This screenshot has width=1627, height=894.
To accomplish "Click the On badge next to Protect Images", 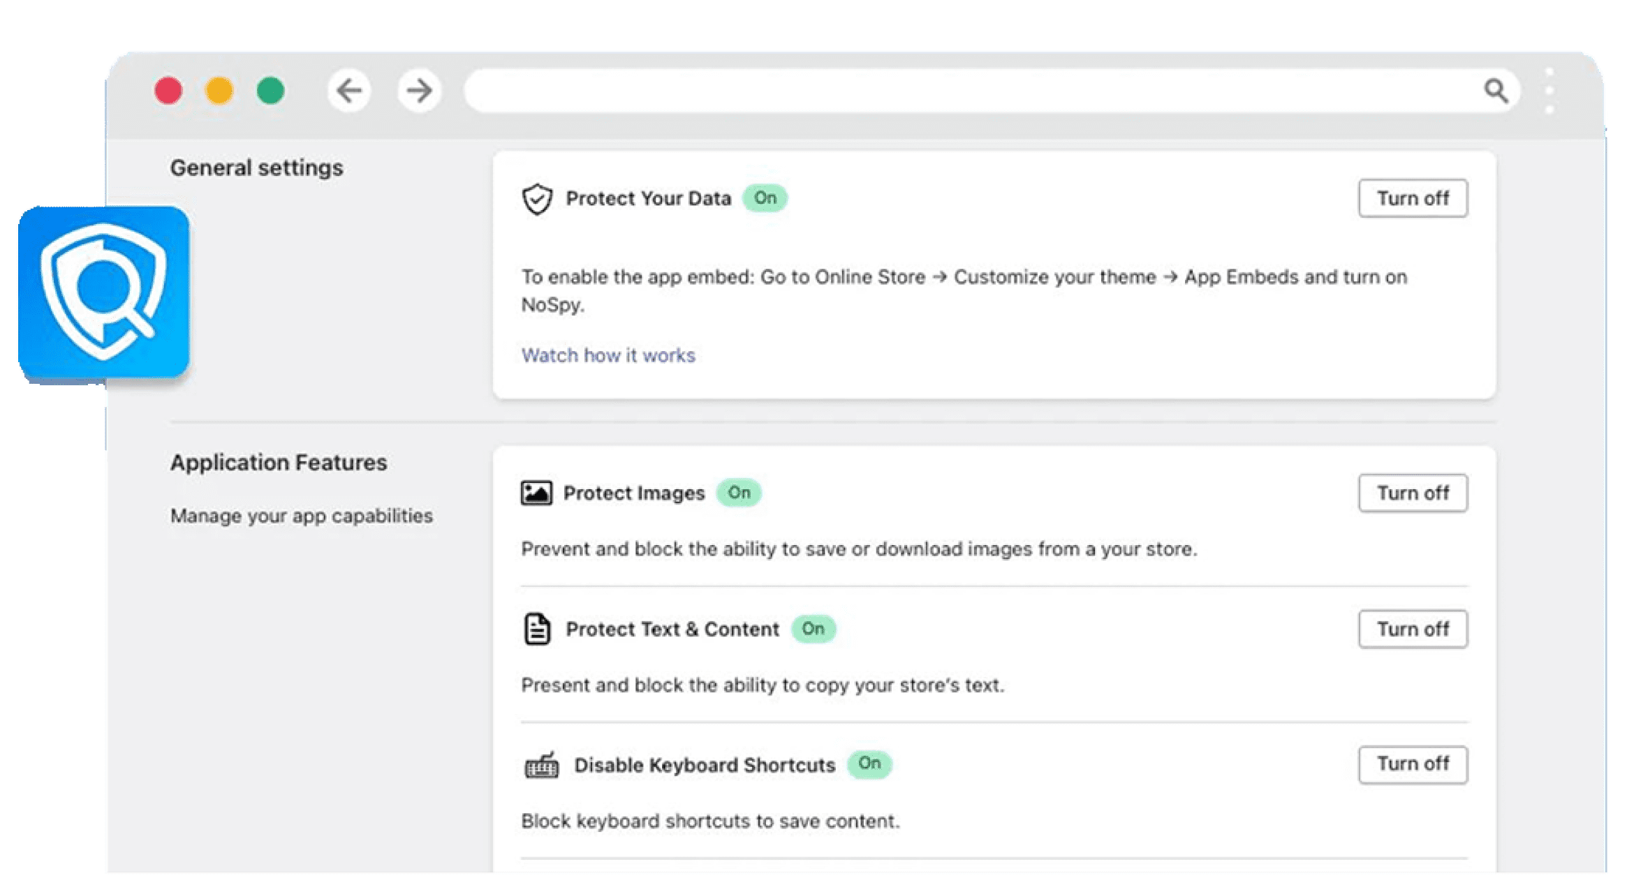I will point(739,493).
